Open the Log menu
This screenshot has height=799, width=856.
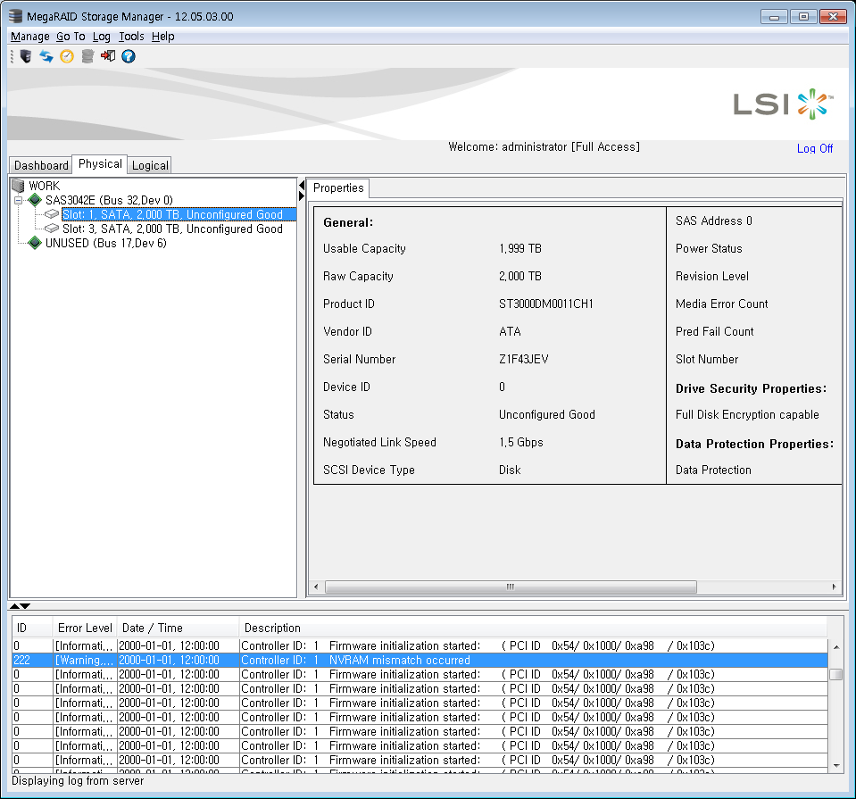[x=102, y=37]
